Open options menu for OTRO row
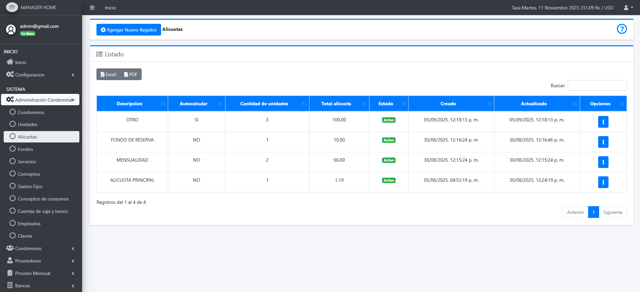Image resolution: width=640 pixels, height=292 pixels. [603, 122]
